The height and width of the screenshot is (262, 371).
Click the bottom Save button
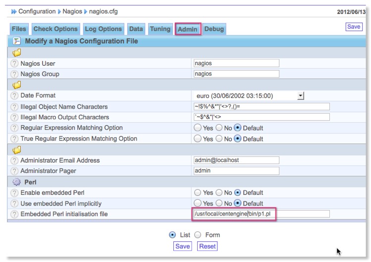point(183,246)
